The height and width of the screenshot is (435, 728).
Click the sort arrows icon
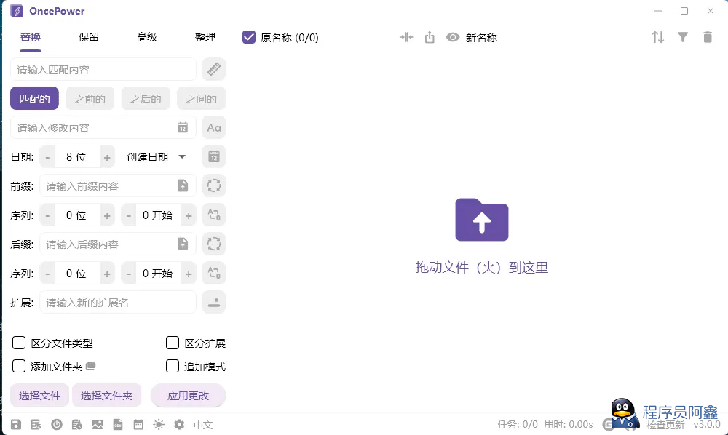(658, 37)
